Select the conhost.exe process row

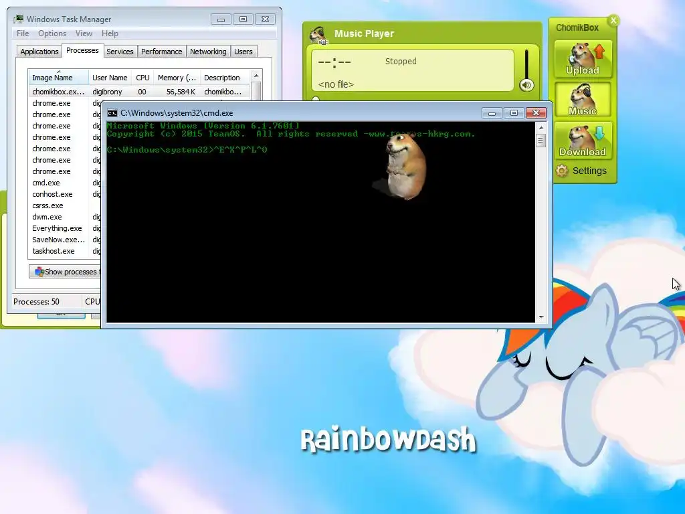click(65, 194)
